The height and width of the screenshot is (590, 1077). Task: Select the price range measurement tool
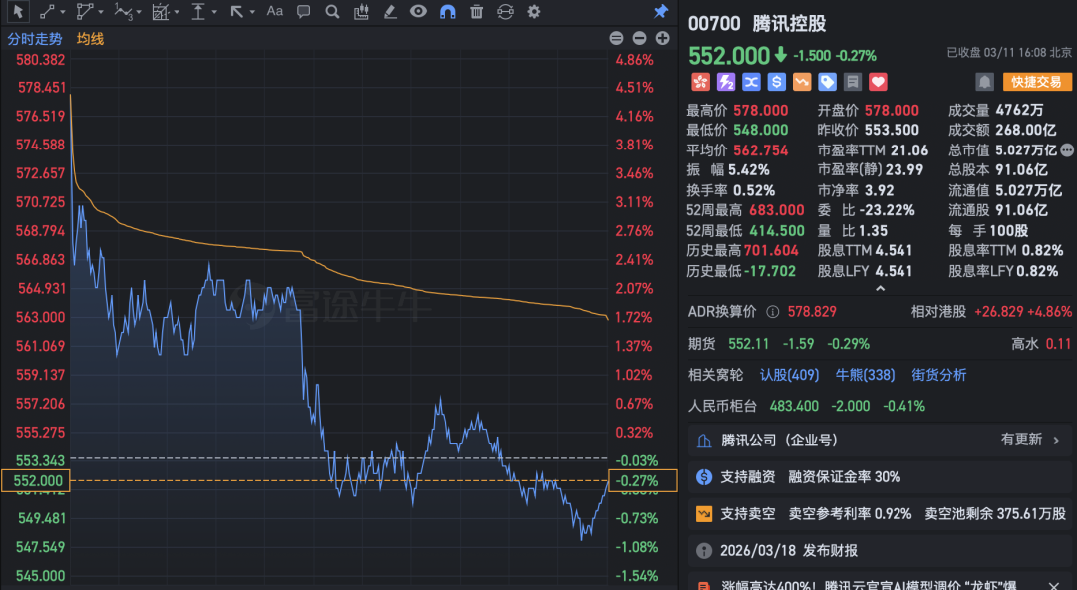click(x=197, y=12)
